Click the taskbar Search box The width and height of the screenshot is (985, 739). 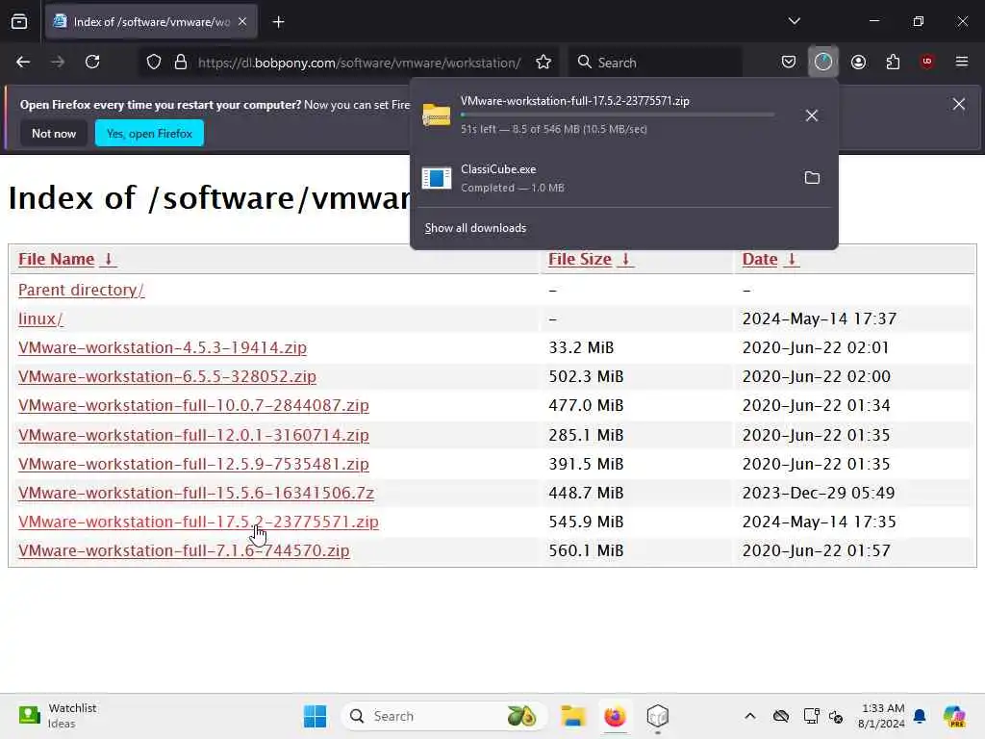[444, 716]
